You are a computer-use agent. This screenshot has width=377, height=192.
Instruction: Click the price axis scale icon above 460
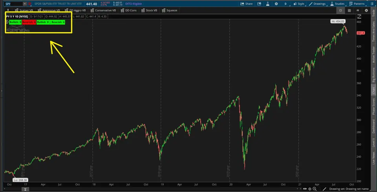(x=359, y=16)
